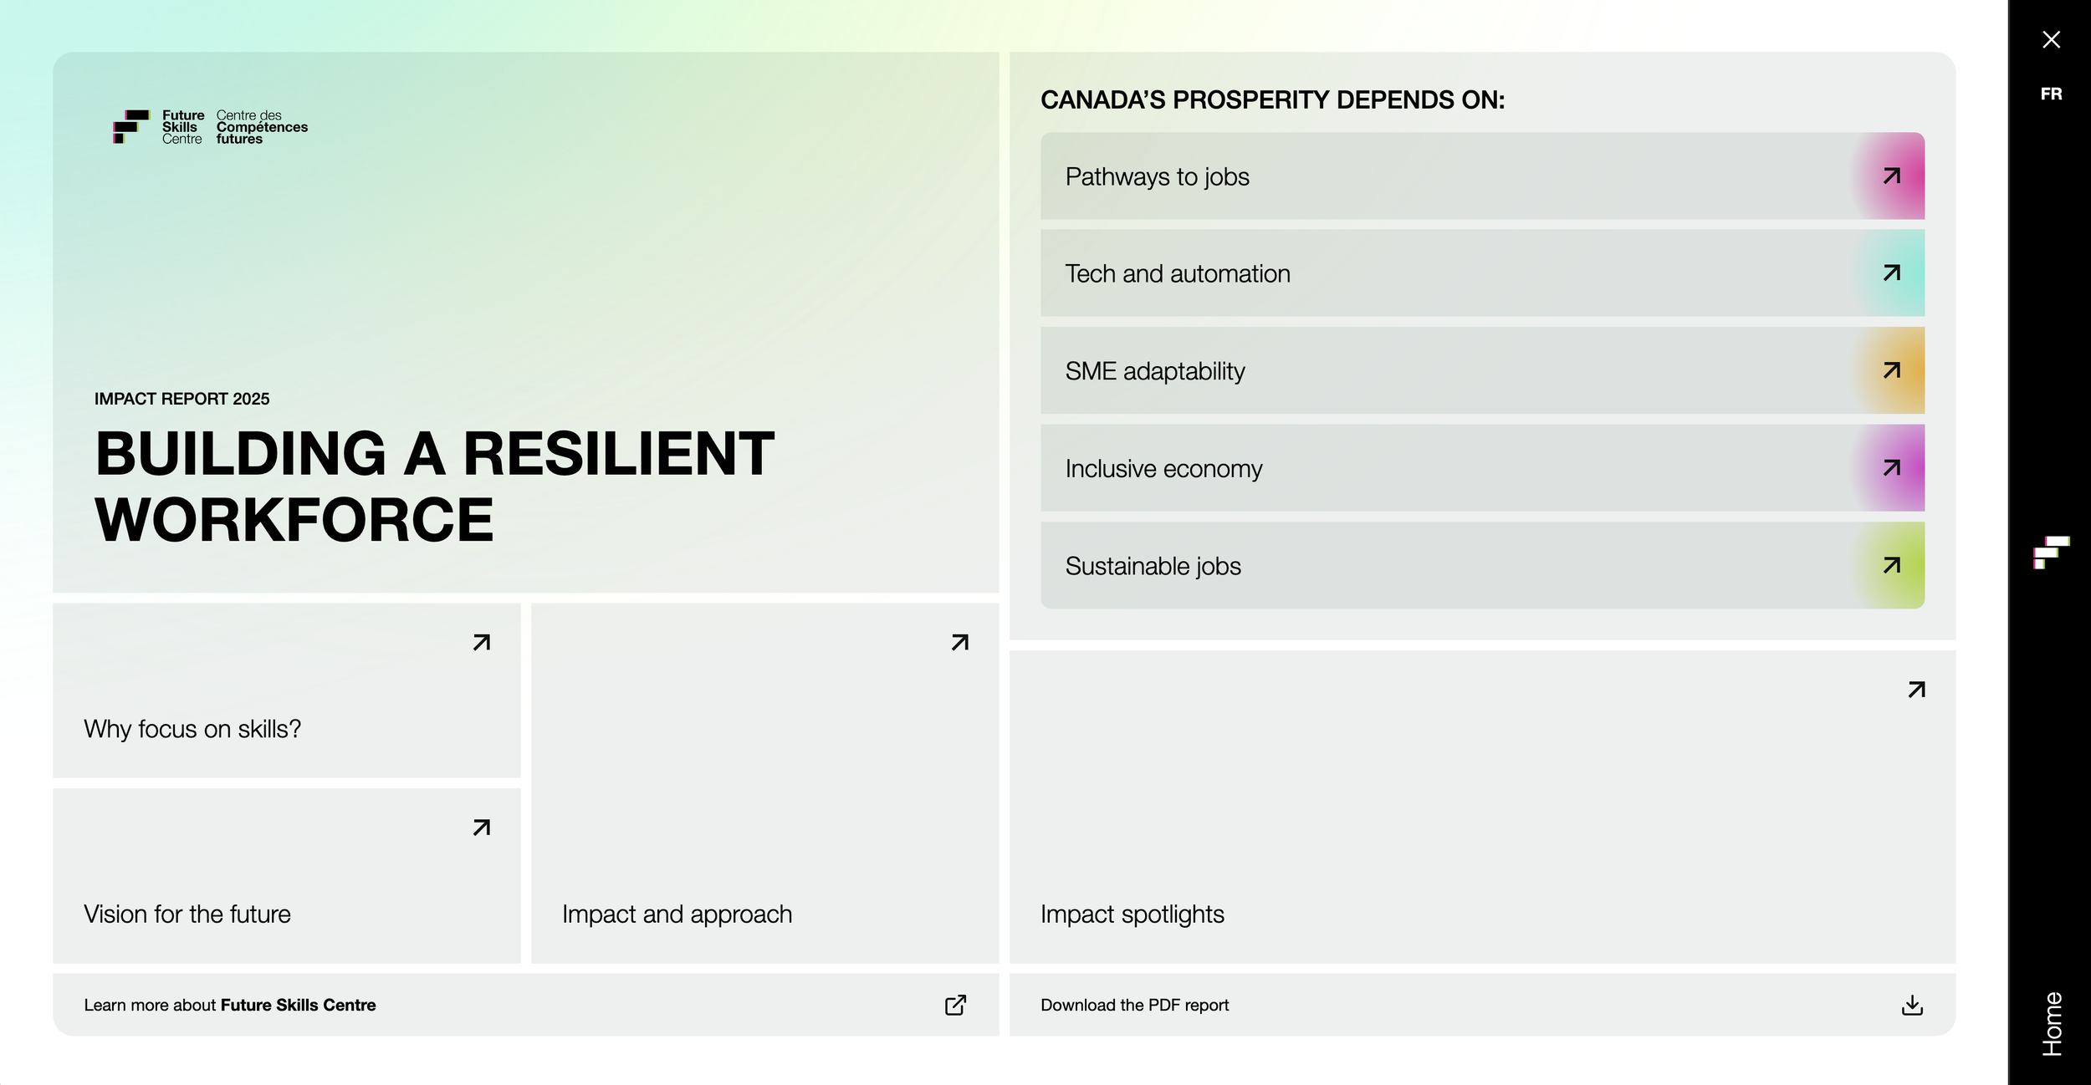This screenshot has height=1085, width=2091.
Task: Switch language to FR
Action: click(2051, 94)
